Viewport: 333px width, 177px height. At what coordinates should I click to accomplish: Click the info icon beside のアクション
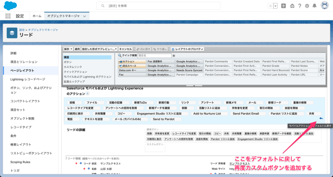87,94
